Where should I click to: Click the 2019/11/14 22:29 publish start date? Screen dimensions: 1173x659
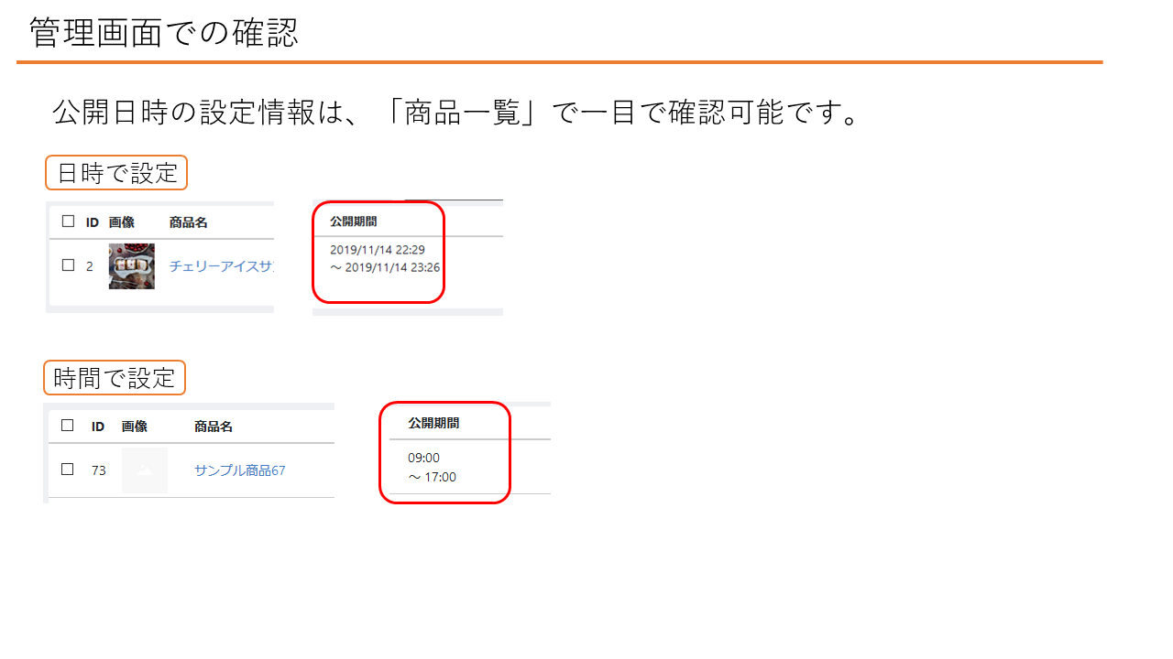377,250
